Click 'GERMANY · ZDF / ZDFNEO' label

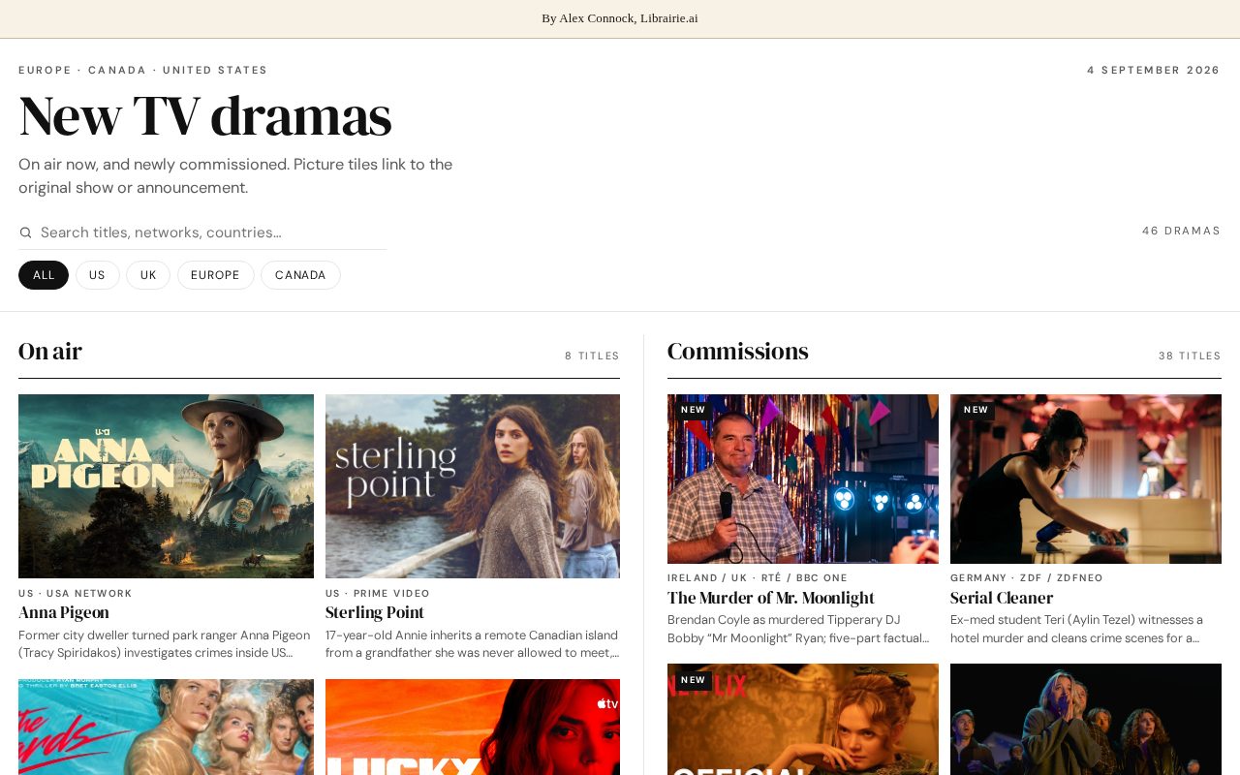click(x=1027, y=578)
